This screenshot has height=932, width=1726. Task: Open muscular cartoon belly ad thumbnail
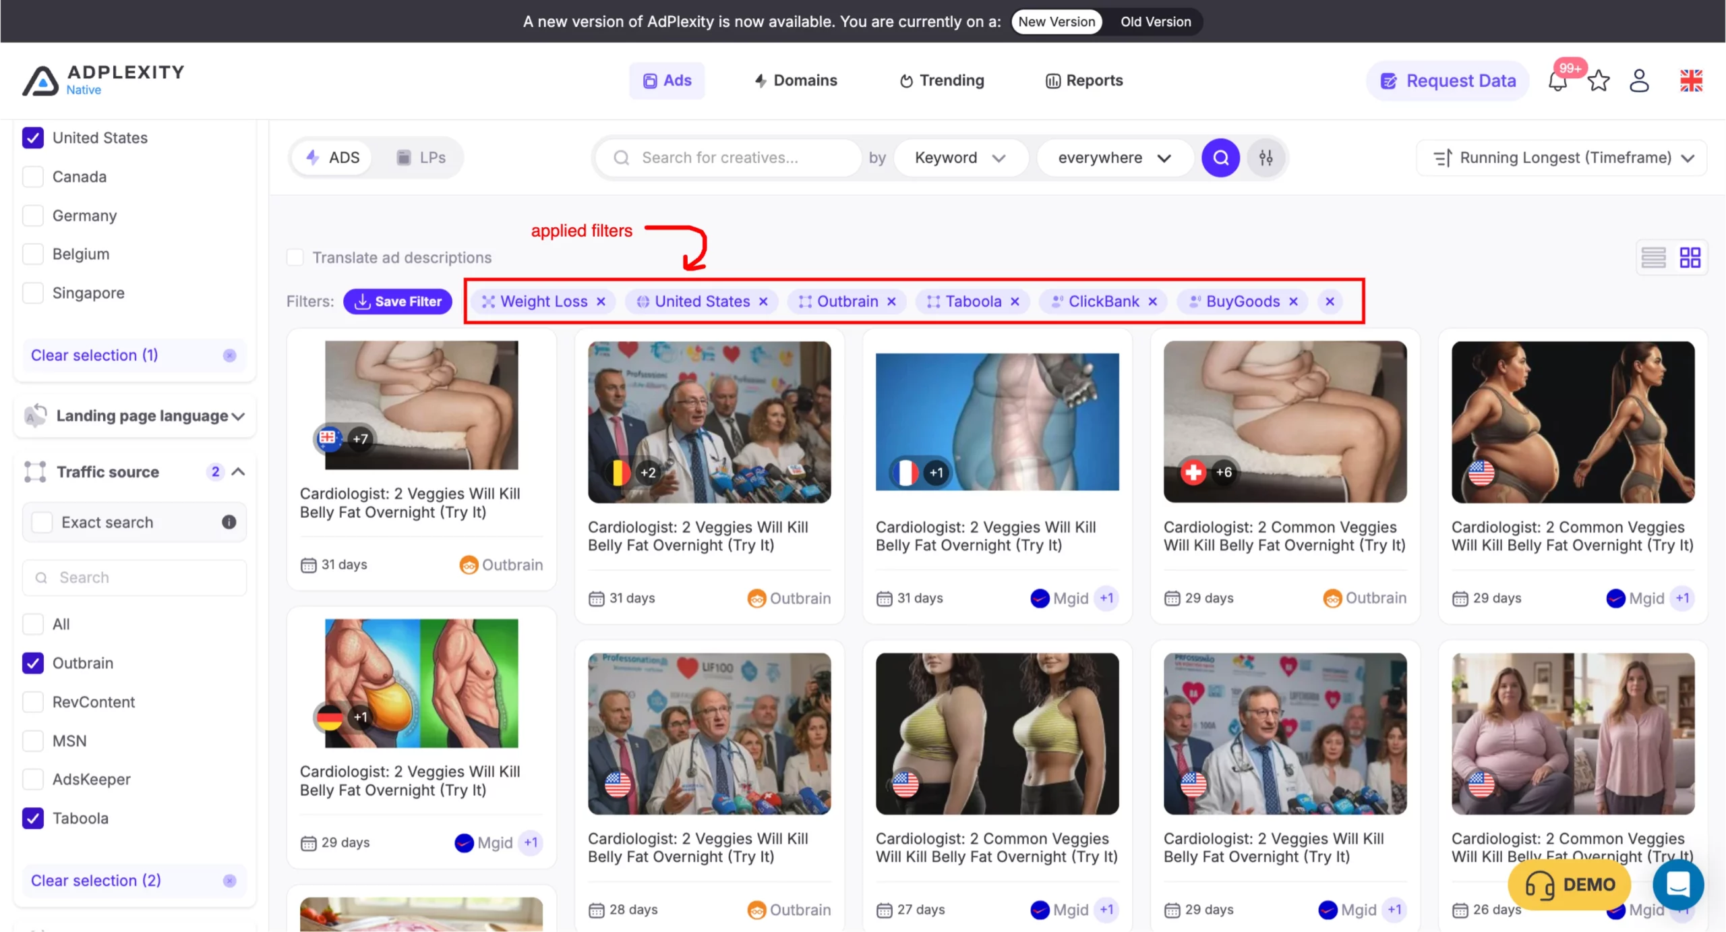tap(421, 683)
